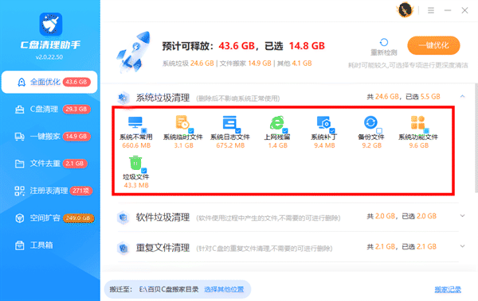Toggle the 系统日志文件 checkbox
Image resolution: width=478 pixels, height=301 pixels.
(238, 130)
